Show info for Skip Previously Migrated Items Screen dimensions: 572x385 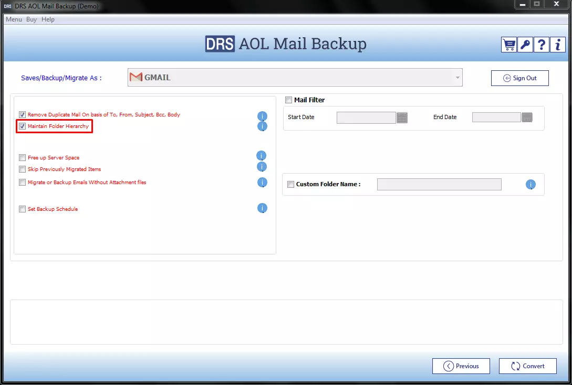click(x=262, y=167)
